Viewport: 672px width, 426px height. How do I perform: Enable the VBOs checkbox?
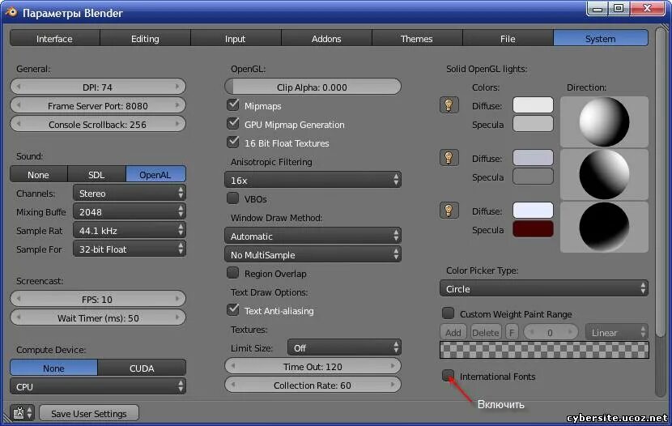click(x=232, y=198)
